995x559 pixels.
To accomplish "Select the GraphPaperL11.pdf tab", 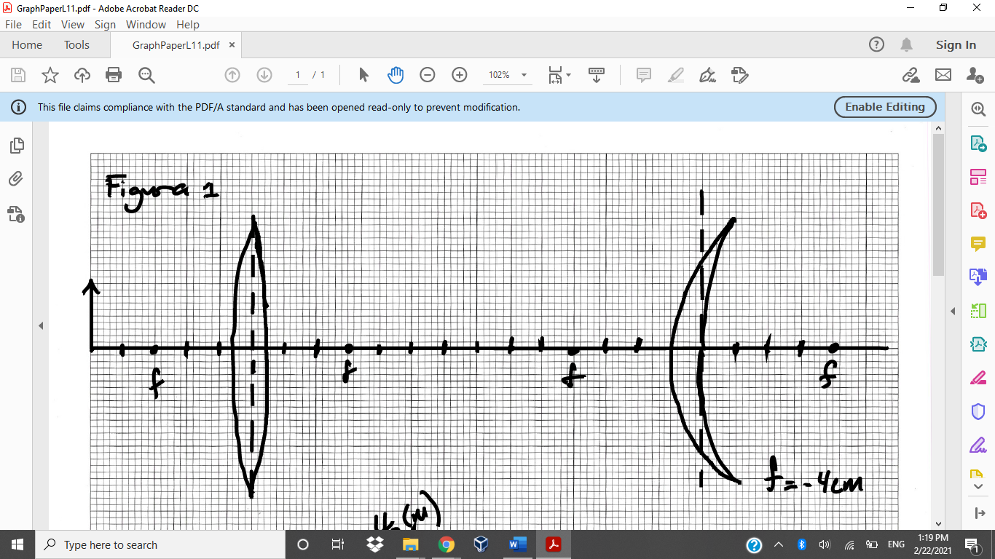I will click(x=176, y=45).
